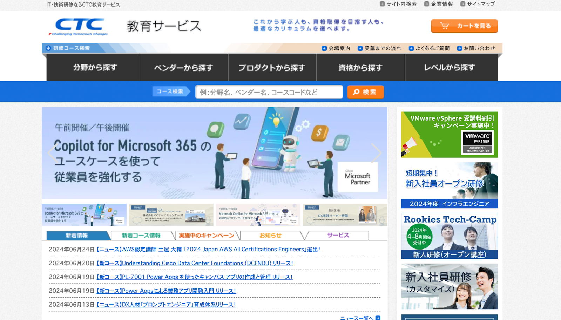Select レベルから探す menu

[x=452, y=67]
